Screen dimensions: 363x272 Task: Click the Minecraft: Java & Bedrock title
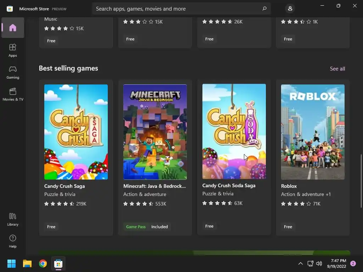point(155,186)
